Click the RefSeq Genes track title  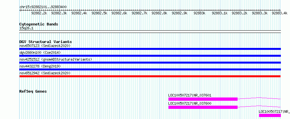[33, 91]
